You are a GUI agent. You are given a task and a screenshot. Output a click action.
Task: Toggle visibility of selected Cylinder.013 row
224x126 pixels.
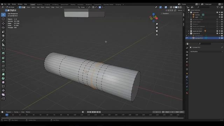(219, 38)
